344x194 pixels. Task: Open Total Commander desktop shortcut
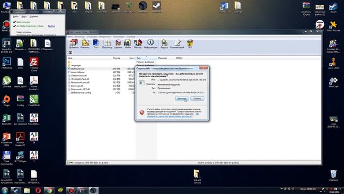[x=6, y=158]
